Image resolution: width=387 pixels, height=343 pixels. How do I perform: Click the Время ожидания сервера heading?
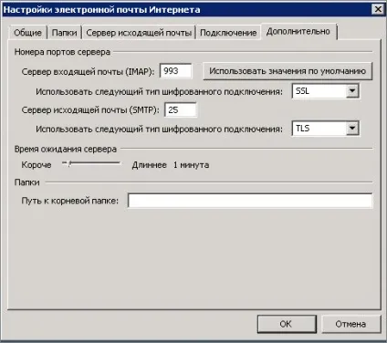(66, 149)
